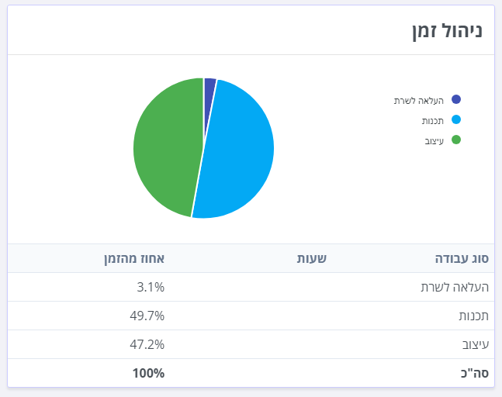Screen dimensions: 502x397
Task: Toggle the העלאה לשרת legend label
Action: point(419,101)
